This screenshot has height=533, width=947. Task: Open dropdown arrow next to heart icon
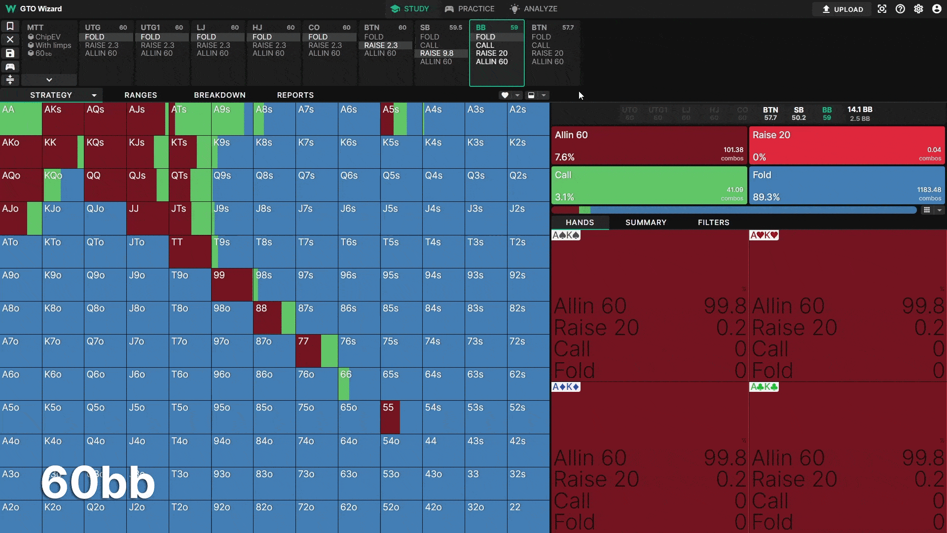click(517, 95)
